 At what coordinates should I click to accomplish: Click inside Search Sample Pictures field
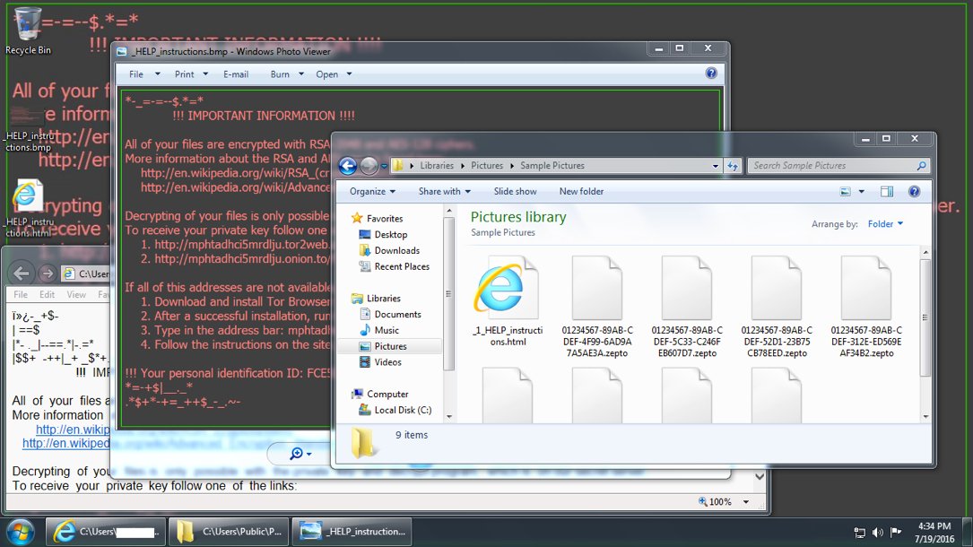pos(831,166)
